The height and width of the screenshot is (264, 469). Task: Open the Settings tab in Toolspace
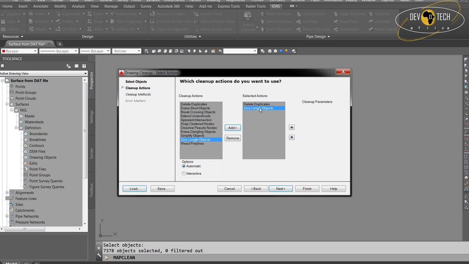(91, 117)
